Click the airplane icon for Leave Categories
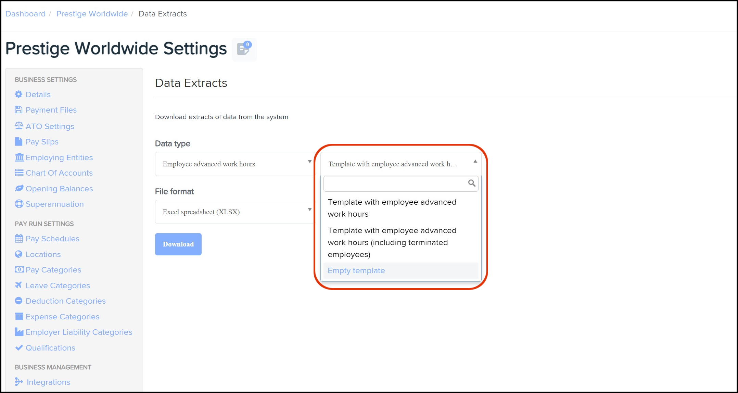This screenshot has width=738, height=393. (x=18, y=285)
